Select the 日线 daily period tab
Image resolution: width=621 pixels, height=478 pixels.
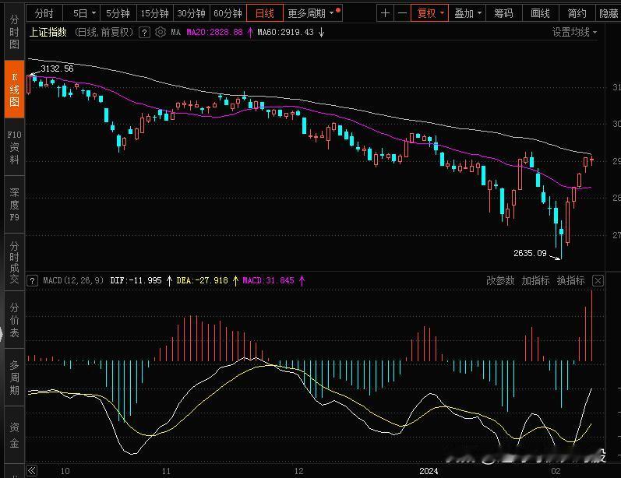265,13
